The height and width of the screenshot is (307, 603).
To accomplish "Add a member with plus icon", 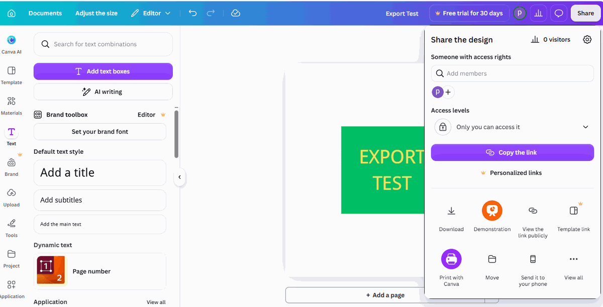I will coord(448,92).
